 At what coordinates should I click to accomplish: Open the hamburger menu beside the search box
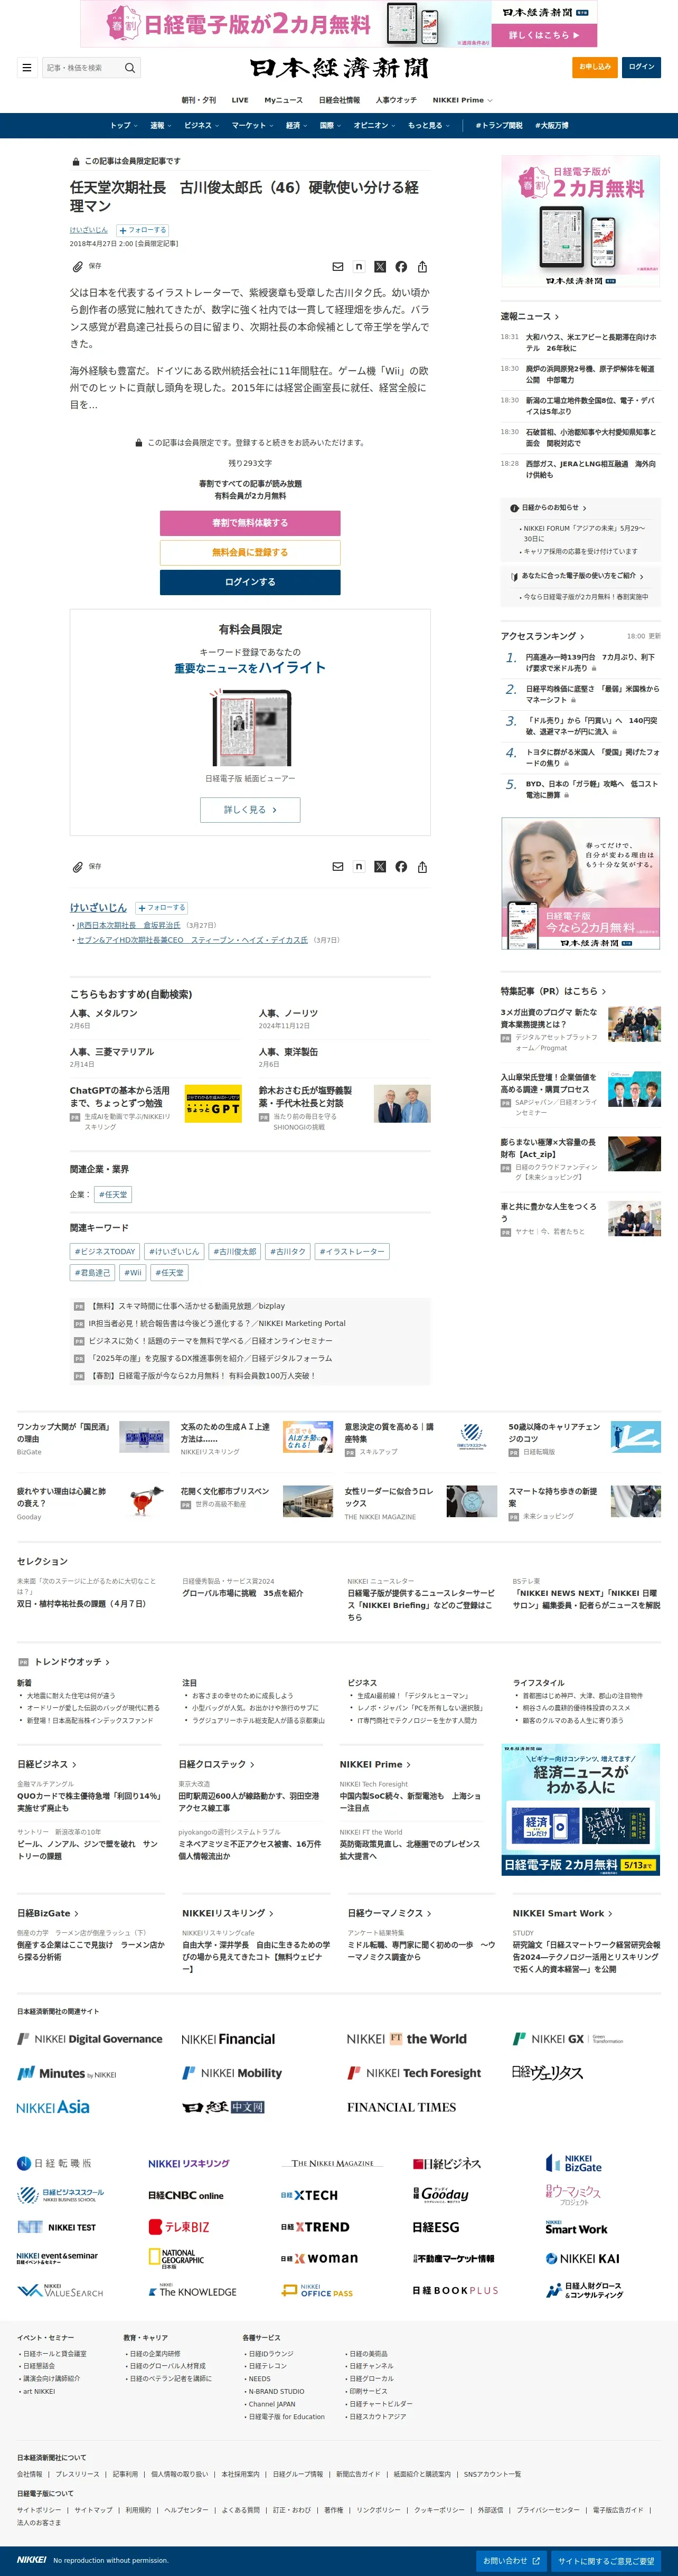tap(26, 68)
